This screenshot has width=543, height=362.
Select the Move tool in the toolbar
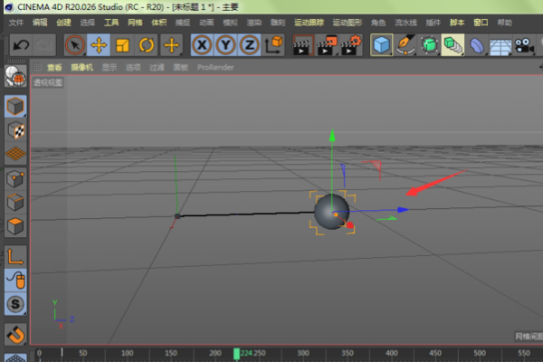pos(99,44)
